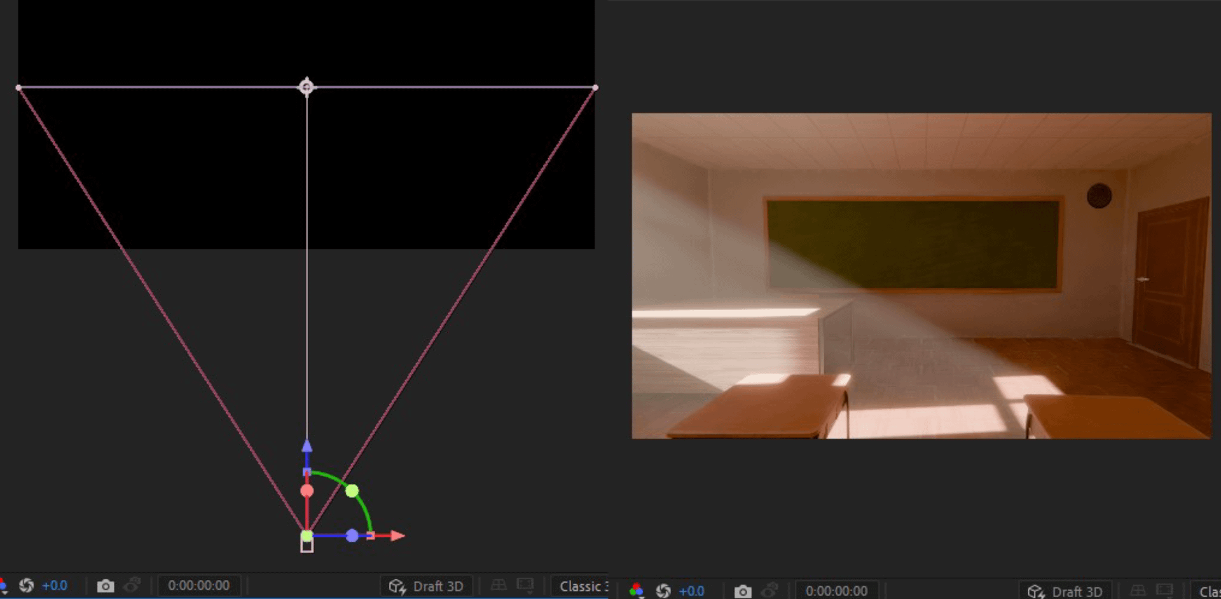The image size is (1221, 599).
Task: Click the right viewer timecode 0:00:00:00
Action: coord(836,591)
